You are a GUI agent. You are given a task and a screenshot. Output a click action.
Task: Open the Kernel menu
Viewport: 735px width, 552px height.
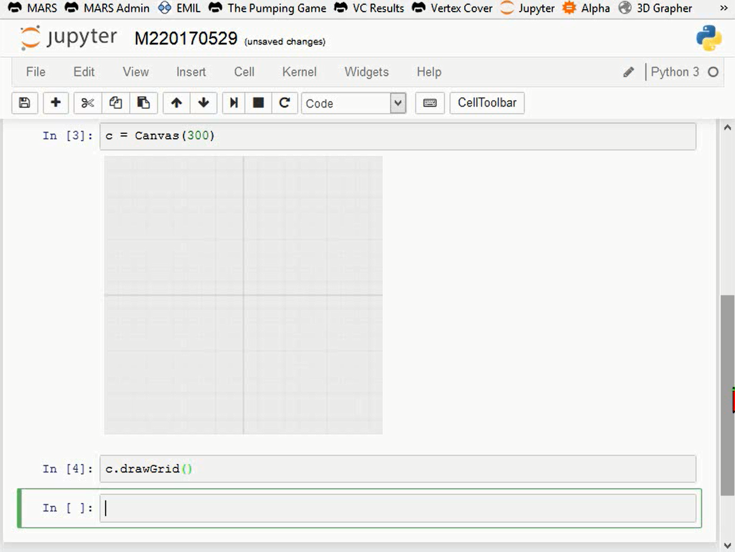click(x=299, y=72)
